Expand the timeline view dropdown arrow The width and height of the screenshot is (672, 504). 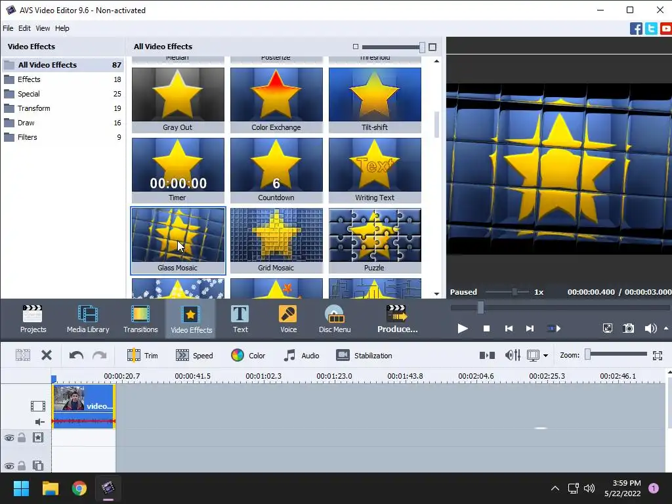pos(545,356)
